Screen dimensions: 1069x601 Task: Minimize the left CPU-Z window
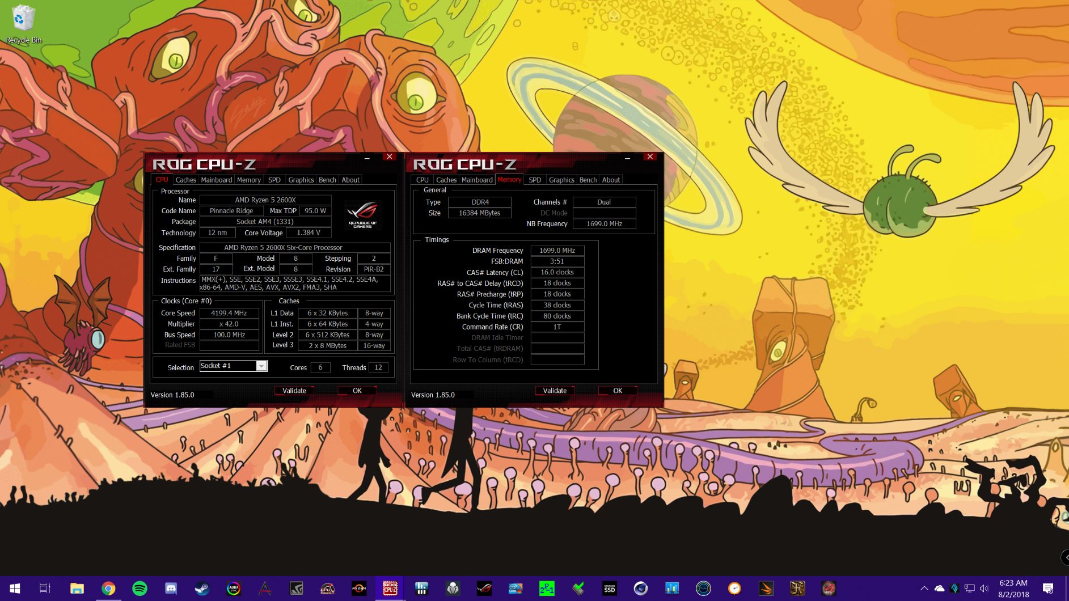point(367,158)
